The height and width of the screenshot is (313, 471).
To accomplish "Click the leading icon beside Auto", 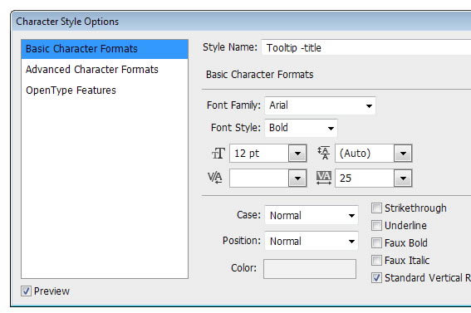I will point(324,153).
